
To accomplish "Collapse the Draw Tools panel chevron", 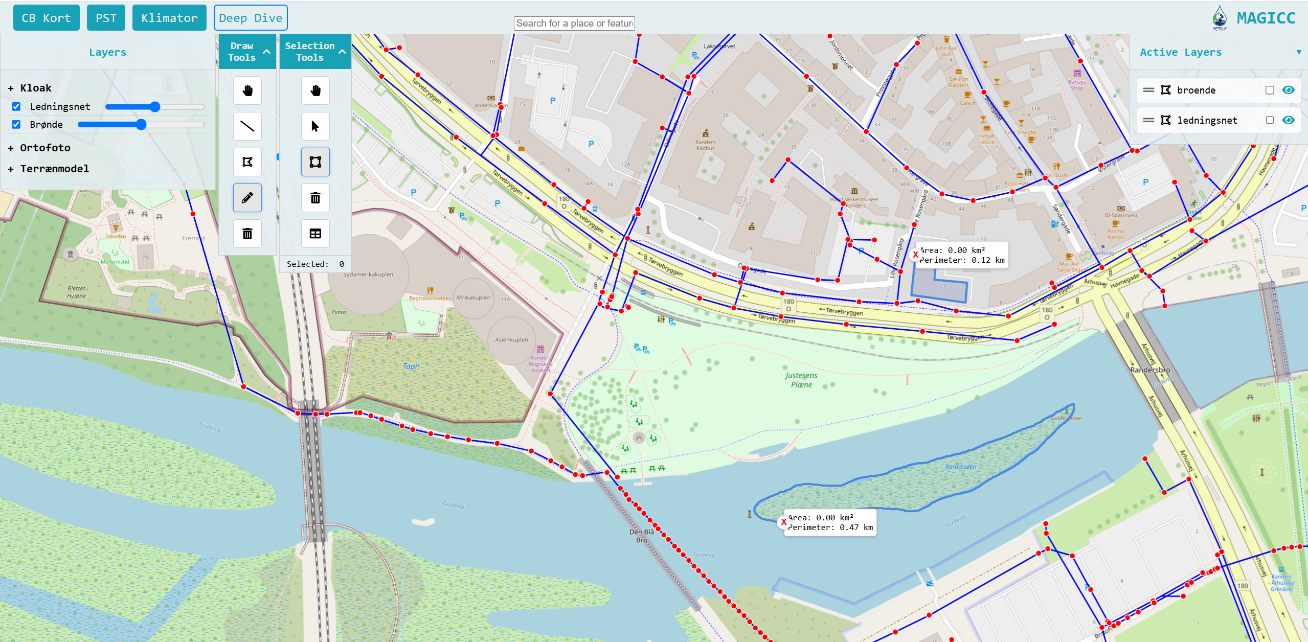I will [x=266, y=52].
